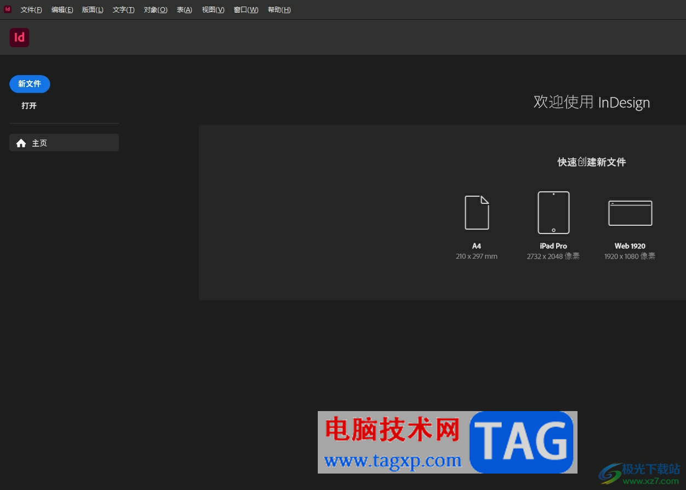
Task: Open the 帮助(H) menu
Action: 279,10
